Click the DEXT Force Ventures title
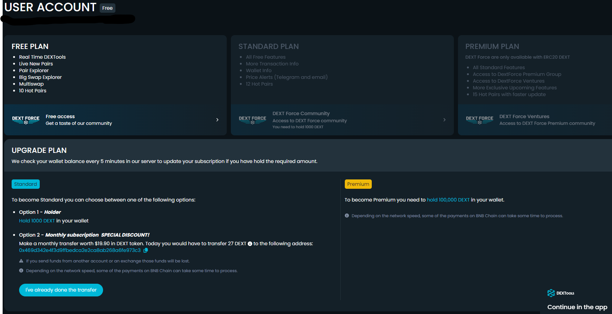Screen dimensions: 612x314 pyautogui.click(x=524, y=117)
